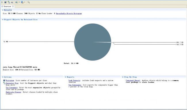Open the Overview info toolbar icon
Screen dimensions: 187x110
pos(2,2)
